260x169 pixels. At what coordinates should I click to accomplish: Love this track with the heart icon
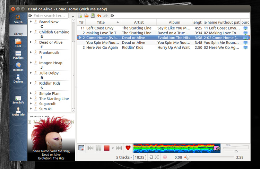pos(128,147)
